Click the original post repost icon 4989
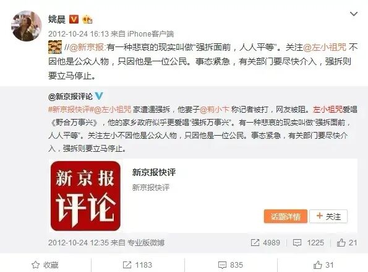This screenshot has width=368, height=272. [265, 243]
